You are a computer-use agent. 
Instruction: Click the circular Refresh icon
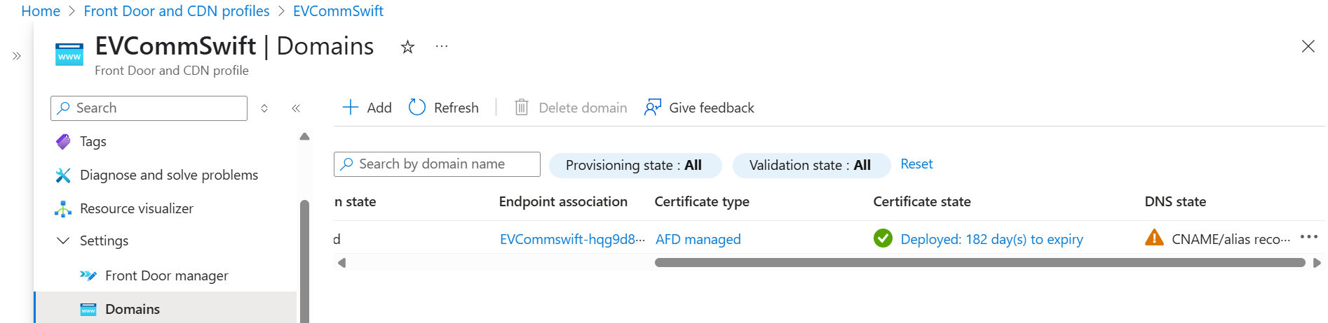(x=417, y=107)
